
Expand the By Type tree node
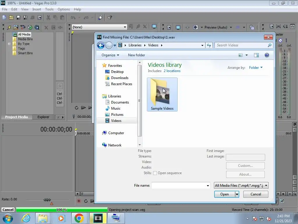point(9,44)
